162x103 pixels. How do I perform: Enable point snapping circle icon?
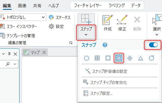coord(87,58)
